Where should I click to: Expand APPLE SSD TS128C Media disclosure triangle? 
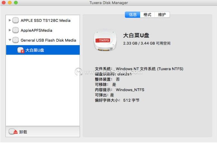pyautogui.click(x=10, y=20)
